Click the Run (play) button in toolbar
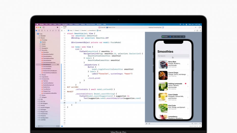The width and height of the screenshot is (237, 133). 58,27
